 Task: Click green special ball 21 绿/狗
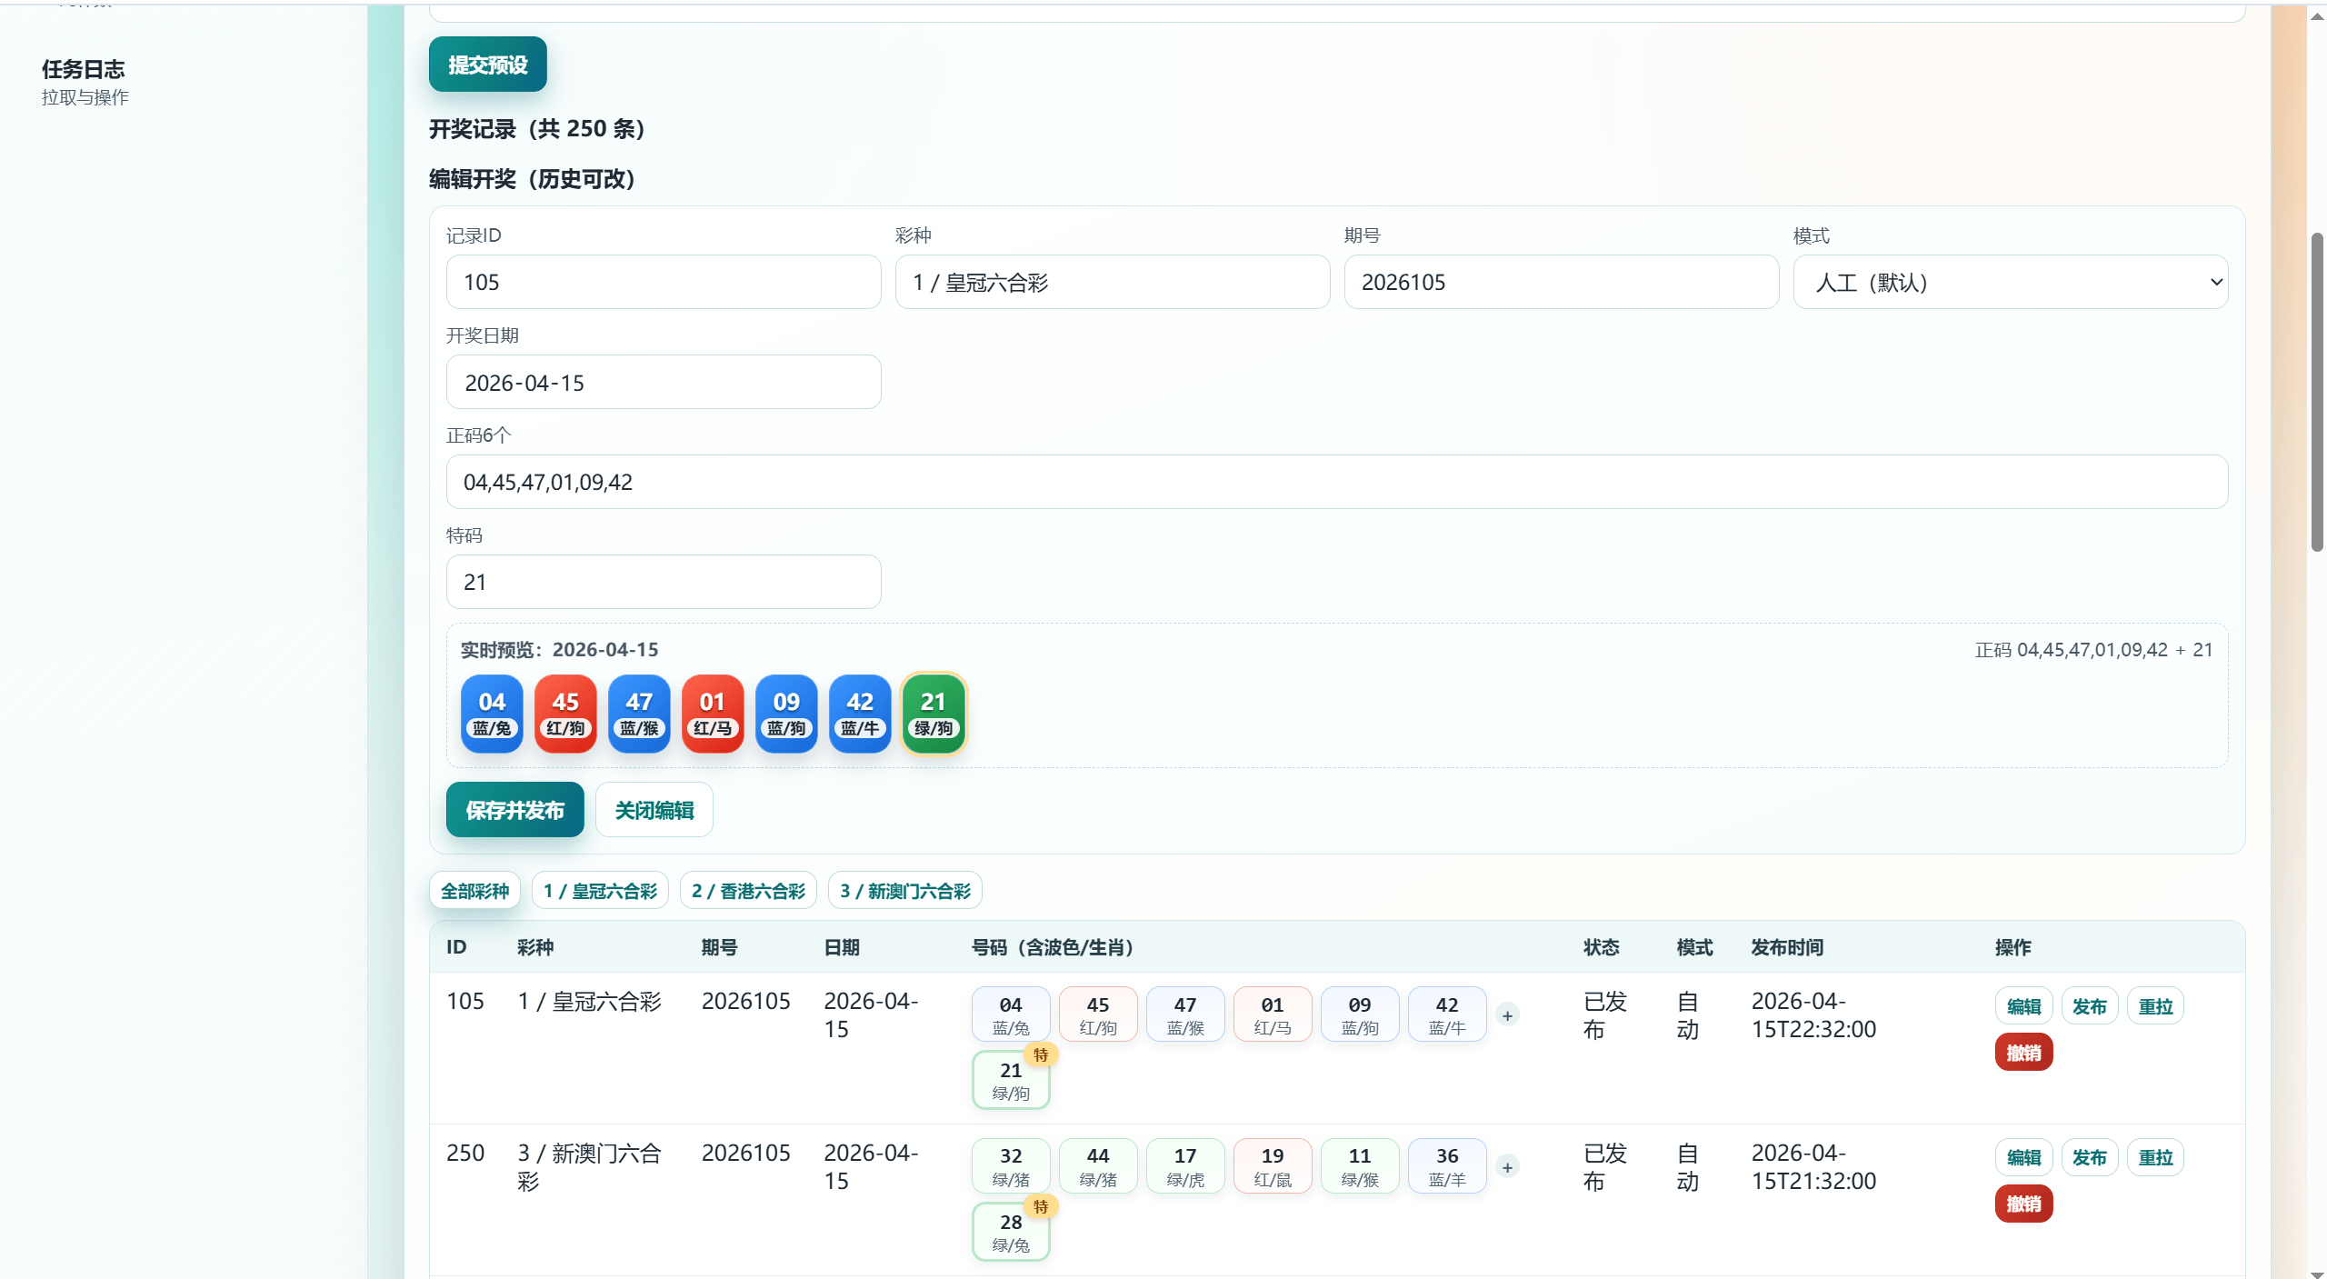[934, 714]
